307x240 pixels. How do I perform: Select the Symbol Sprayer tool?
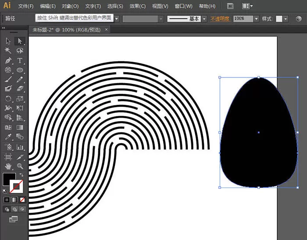click(8, 147)
